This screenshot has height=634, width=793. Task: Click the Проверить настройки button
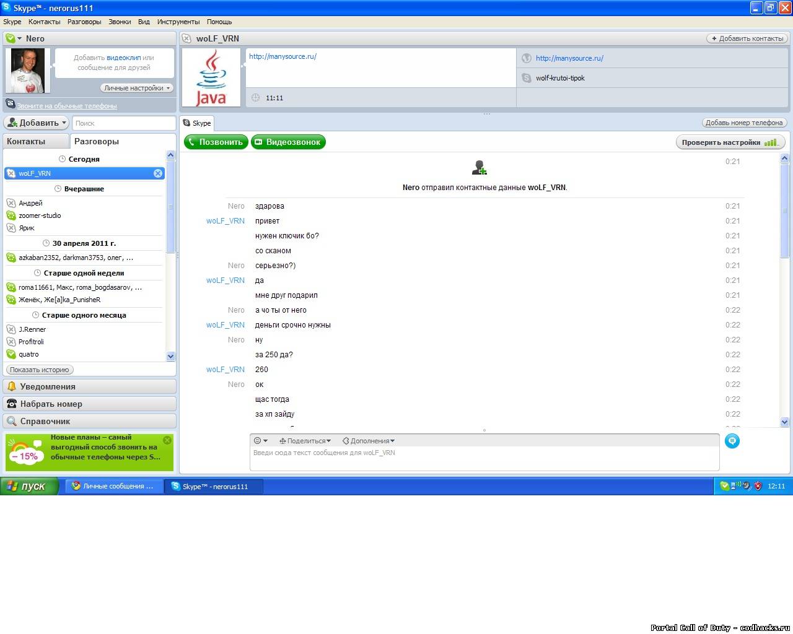coord(730,142)
